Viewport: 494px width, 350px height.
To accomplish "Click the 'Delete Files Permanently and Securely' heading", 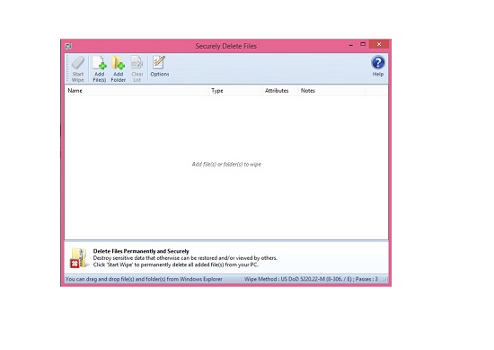I will pyautogui.click(x=141, y=251).
